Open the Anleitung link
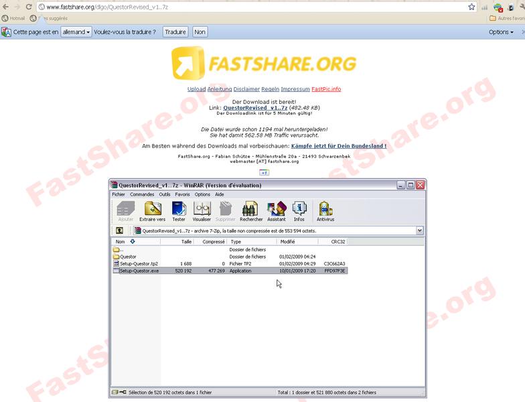 [x=220, y=89]
